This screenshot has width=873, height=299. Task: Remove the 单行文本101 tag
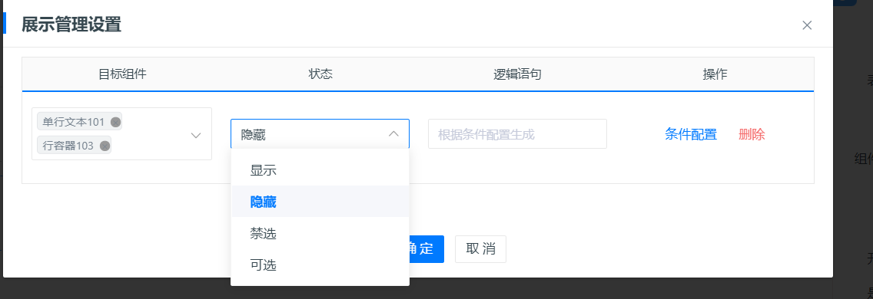click(x=115, y=122)
